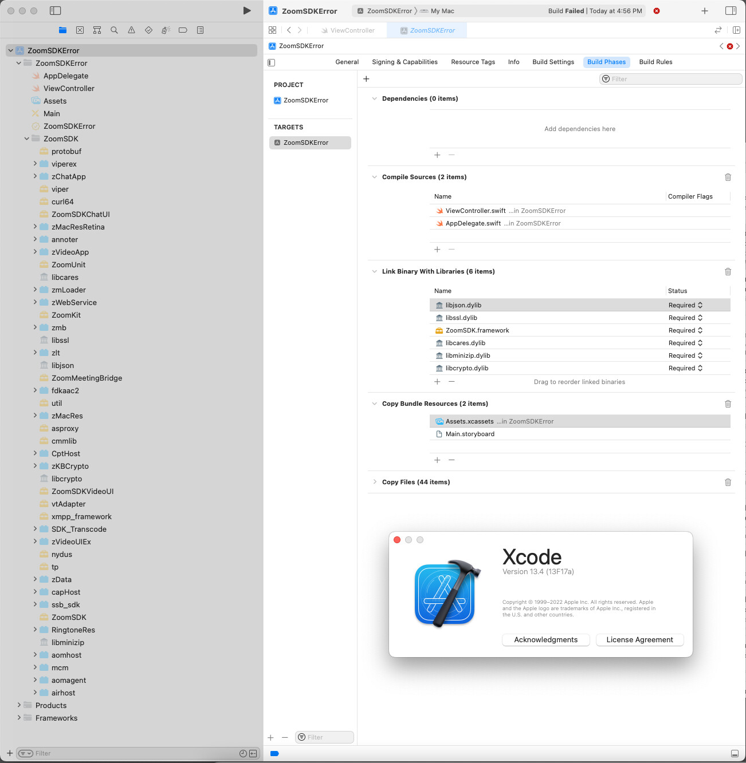Viewport: 746px width, 763px height.
Task: Open the Build Settings tab
Action: tap(553, 62)
